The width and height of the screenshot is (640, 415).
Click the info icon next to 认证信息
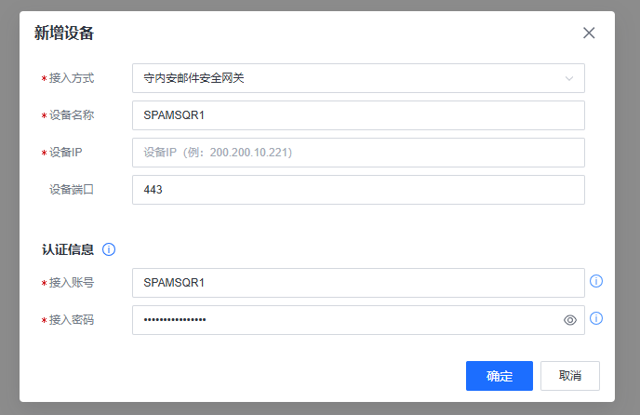pos(109,249)
